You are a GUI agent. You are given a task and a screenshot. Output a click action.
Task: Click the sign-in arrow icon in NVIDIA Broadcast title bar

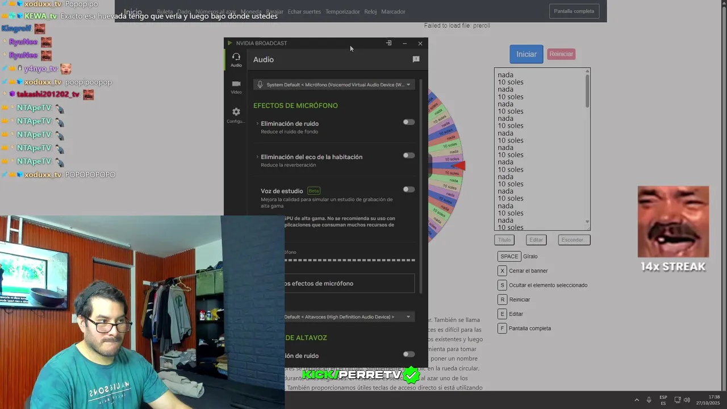388,43
